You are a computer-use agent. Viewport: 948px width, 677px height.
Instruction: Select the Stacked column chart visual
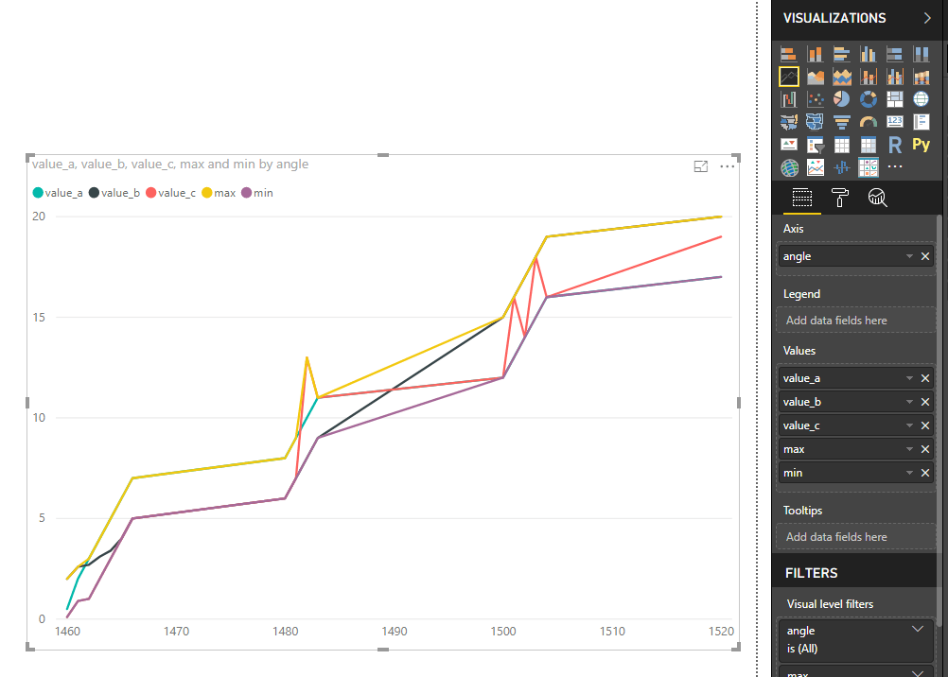click(815, 55)
